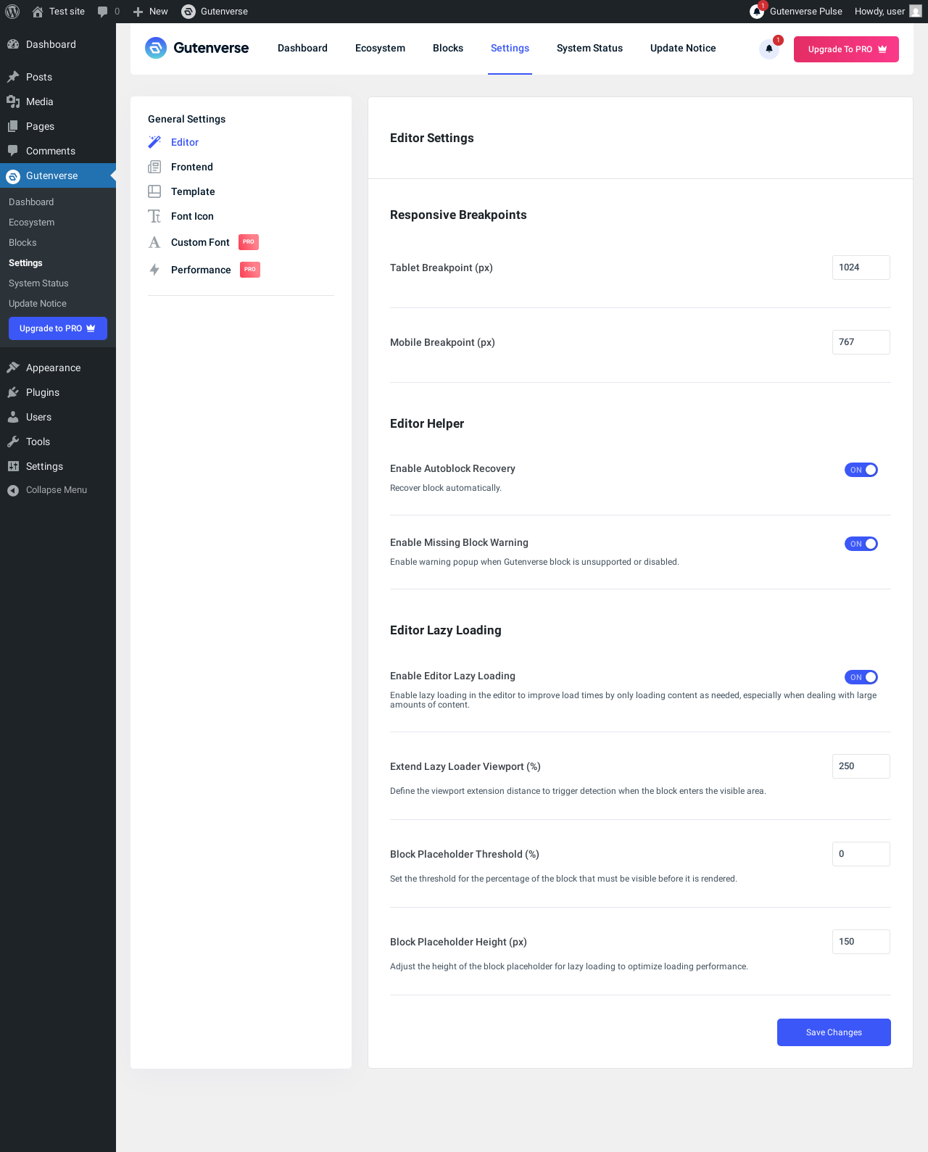Click Upgrade To PRO header button
The width and height of the screenshot is (928, 1152).
point(846,49)
